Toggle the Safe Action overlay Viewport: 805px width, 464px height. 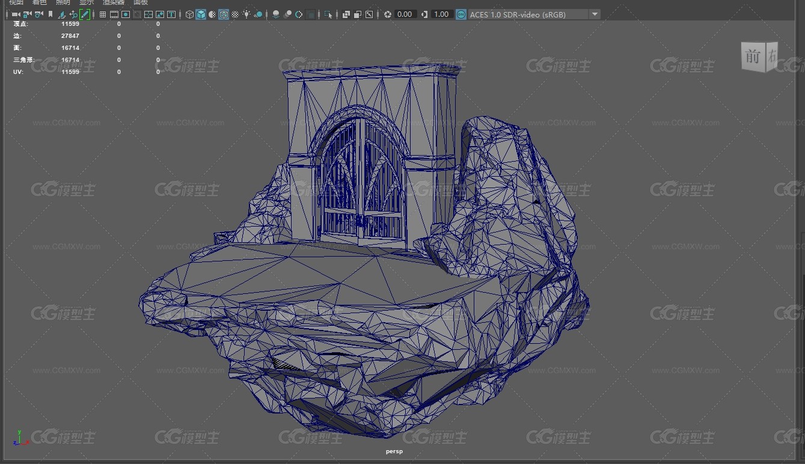160,14
